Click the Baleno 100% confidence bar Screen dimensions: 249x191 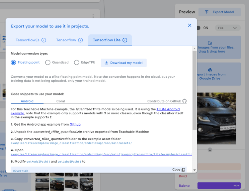219,186
